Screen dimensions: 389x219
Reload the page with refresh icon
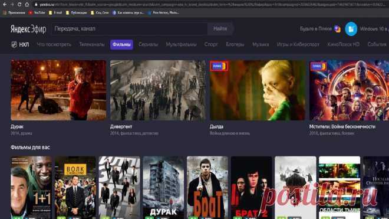(19, 5)
